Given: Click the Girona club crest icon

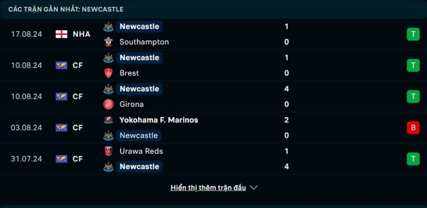Looking at the screenshot, I should point(108,104).
